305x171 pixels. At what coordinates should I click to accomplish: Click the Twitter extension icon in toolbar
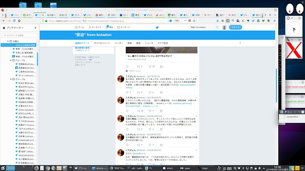[x=253, y=21]
